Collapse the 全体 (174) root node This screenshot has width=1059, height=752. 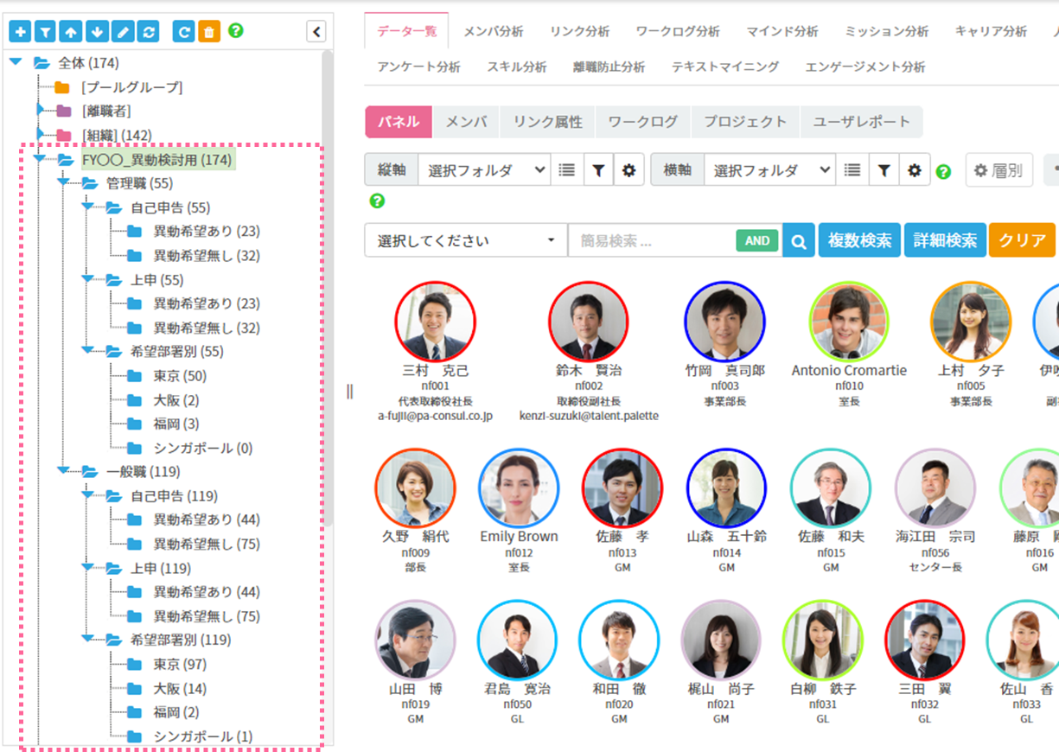pyautogui.click(x=16, y=62)
